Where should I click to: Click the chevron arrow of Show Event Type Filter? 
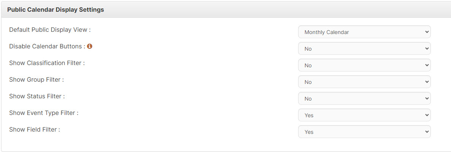pyautogui.click(x=427, y=115)
